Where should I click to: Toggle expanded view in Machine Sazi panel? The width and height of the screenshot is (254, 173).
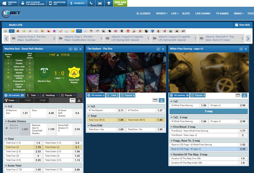(73, 100)
